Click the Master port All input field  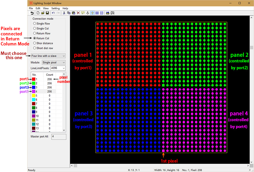[x=59, y=137]
